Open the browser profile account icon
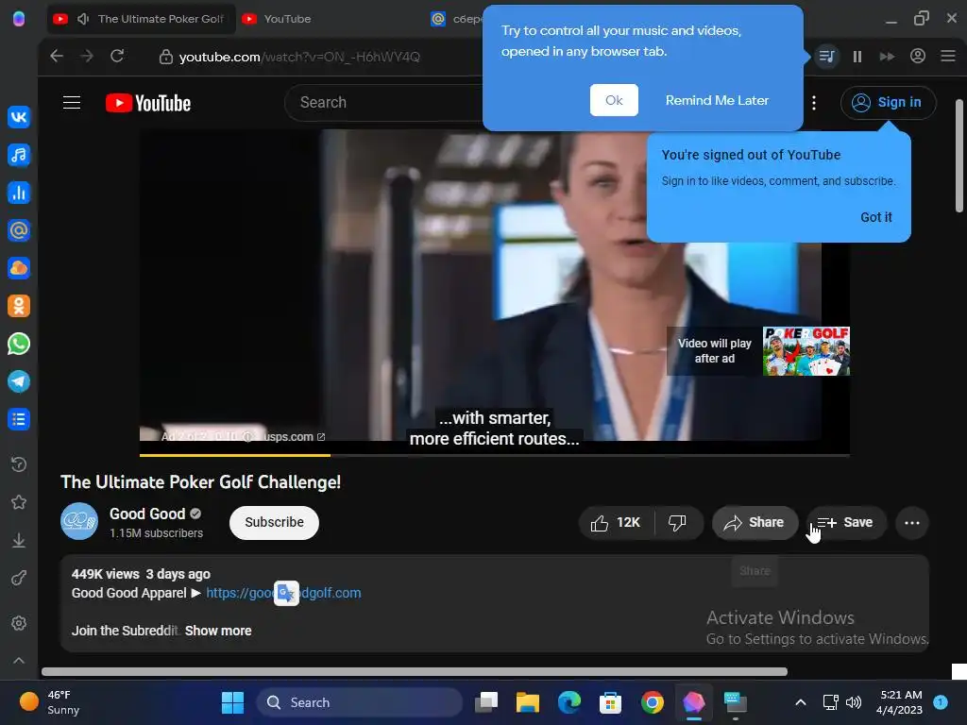Screen dimensions: 967x725 pyautogui.click(x=918, y=56)
